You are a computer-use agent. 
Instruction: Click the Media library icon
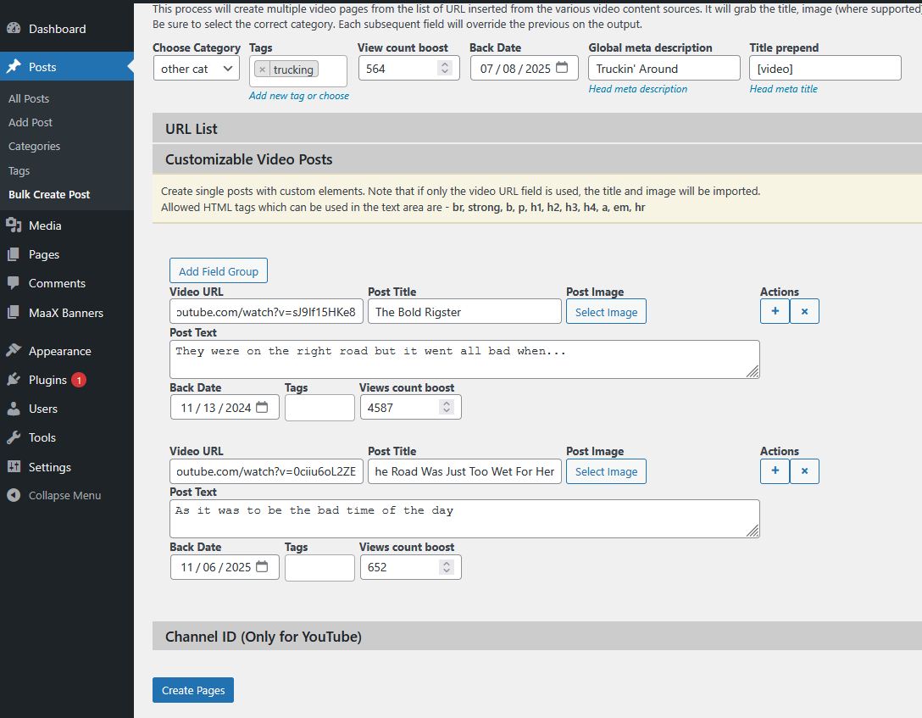click(x=14, y=225)
